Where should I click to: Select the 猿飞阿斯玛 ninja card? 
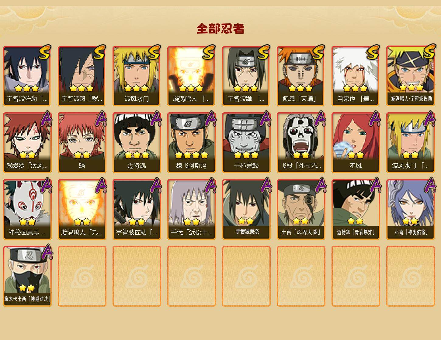192,143
